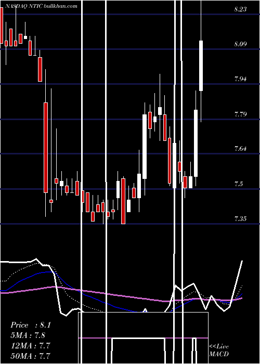Screen dimensions: 260x364
Task: Click the 8.09 price axis label
Action: point(240,44)
